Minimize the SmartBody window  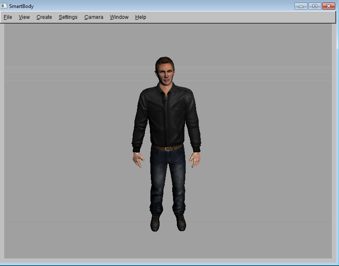point(301,6)
